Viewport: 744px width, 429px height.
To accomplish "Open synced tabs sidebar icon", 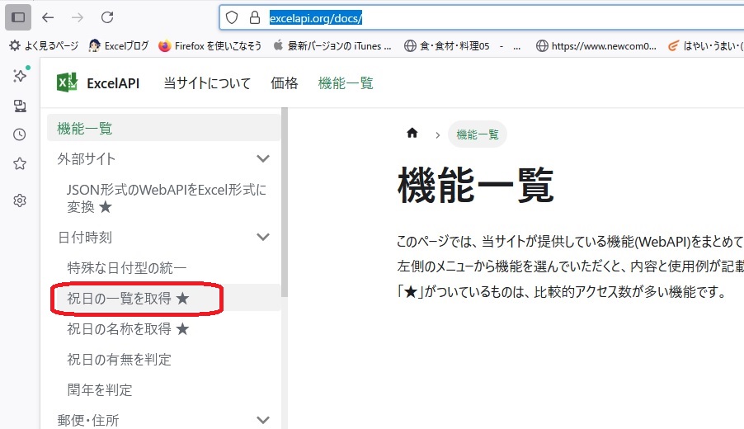I will [x=20, y=106].
